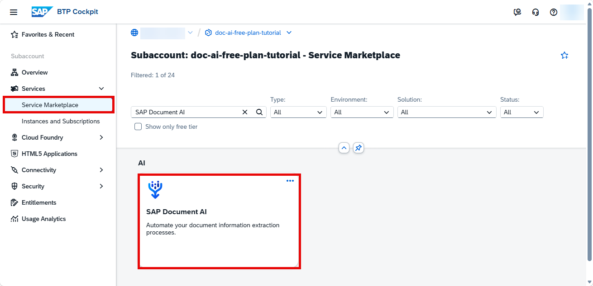Enable the Show only free tier checkbox
This screenshot has height=286, width=593.
coord(138,127)
